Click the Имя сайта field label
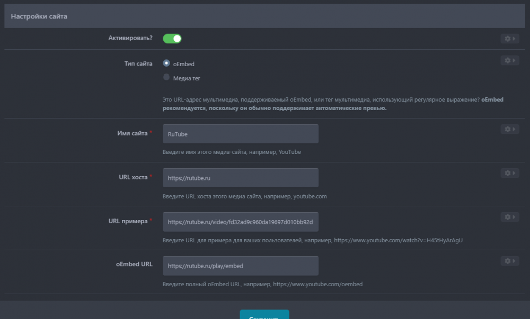Screen dimensions: 530x319 coord(132,133)
